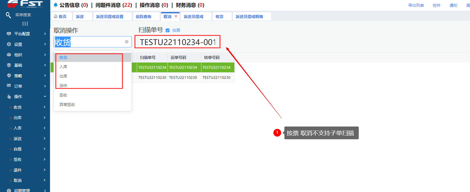Click the sidebar collapse handle bars
This screenshot has height=192, width=470.
tap(25, 24)
